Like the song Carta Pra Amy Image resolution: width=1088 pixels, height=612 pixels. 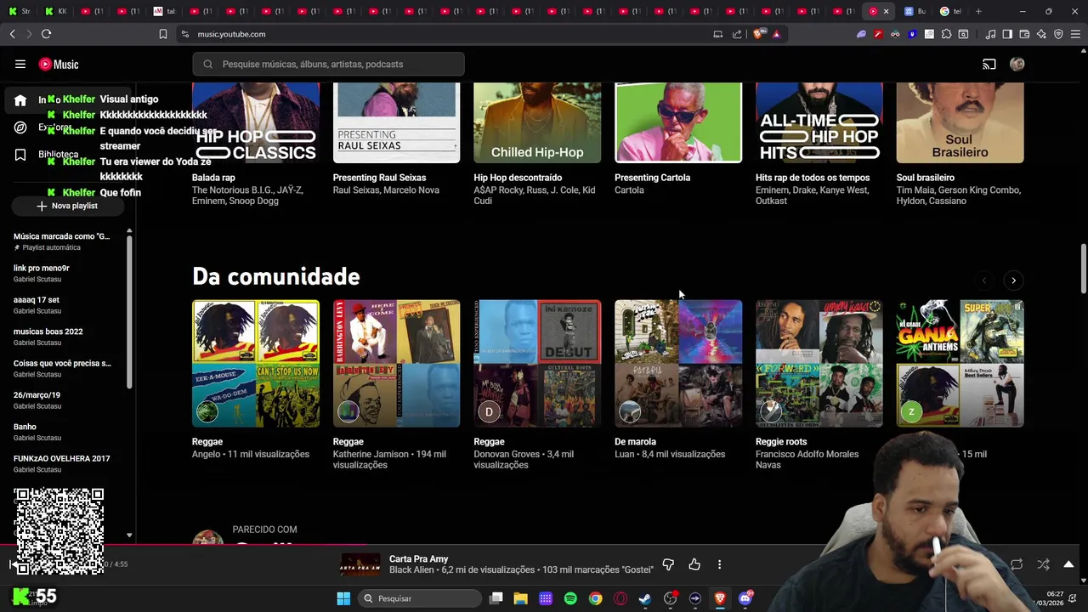(694, 564)
